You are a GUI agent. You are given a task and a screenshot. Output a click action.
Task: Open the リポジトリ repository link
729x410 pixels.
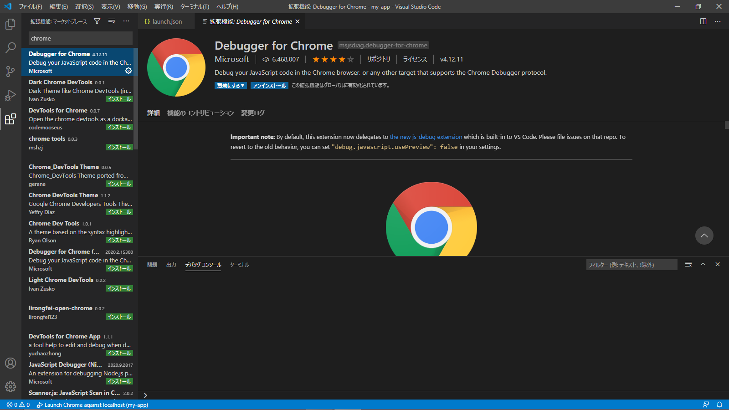(x=379, y=59)
